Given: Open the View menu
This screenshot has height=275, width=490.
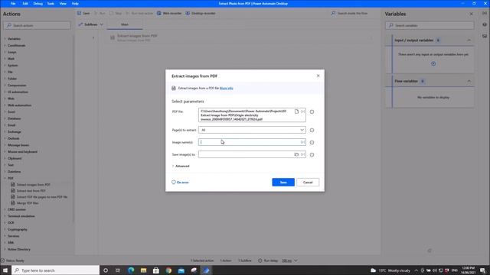Looking at the screenshot, I should point(63,3).
